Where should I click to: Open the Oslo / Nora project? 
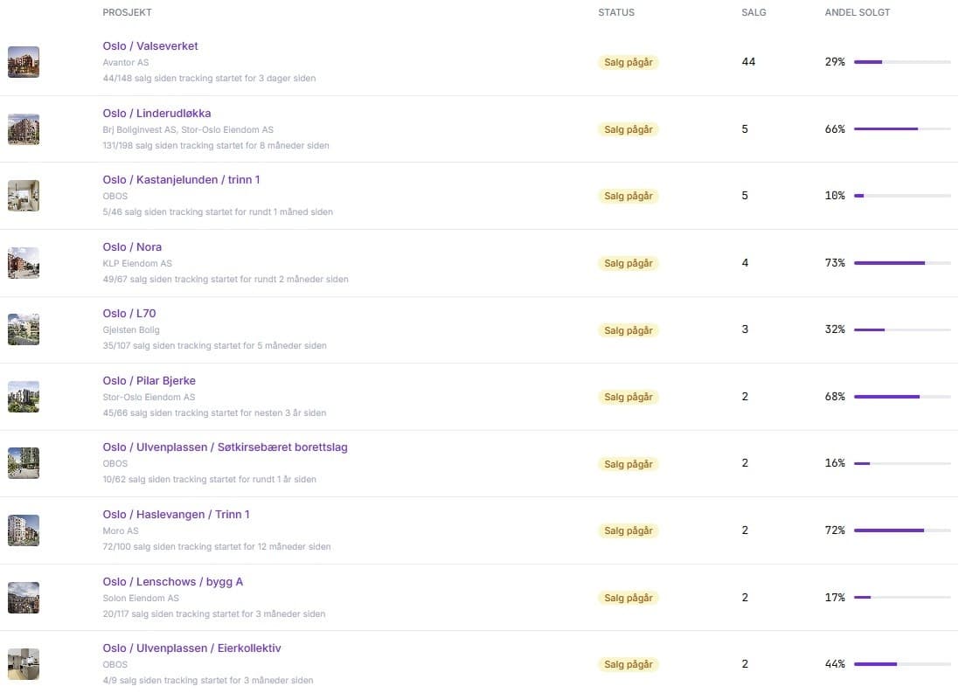tap(132, 247)
